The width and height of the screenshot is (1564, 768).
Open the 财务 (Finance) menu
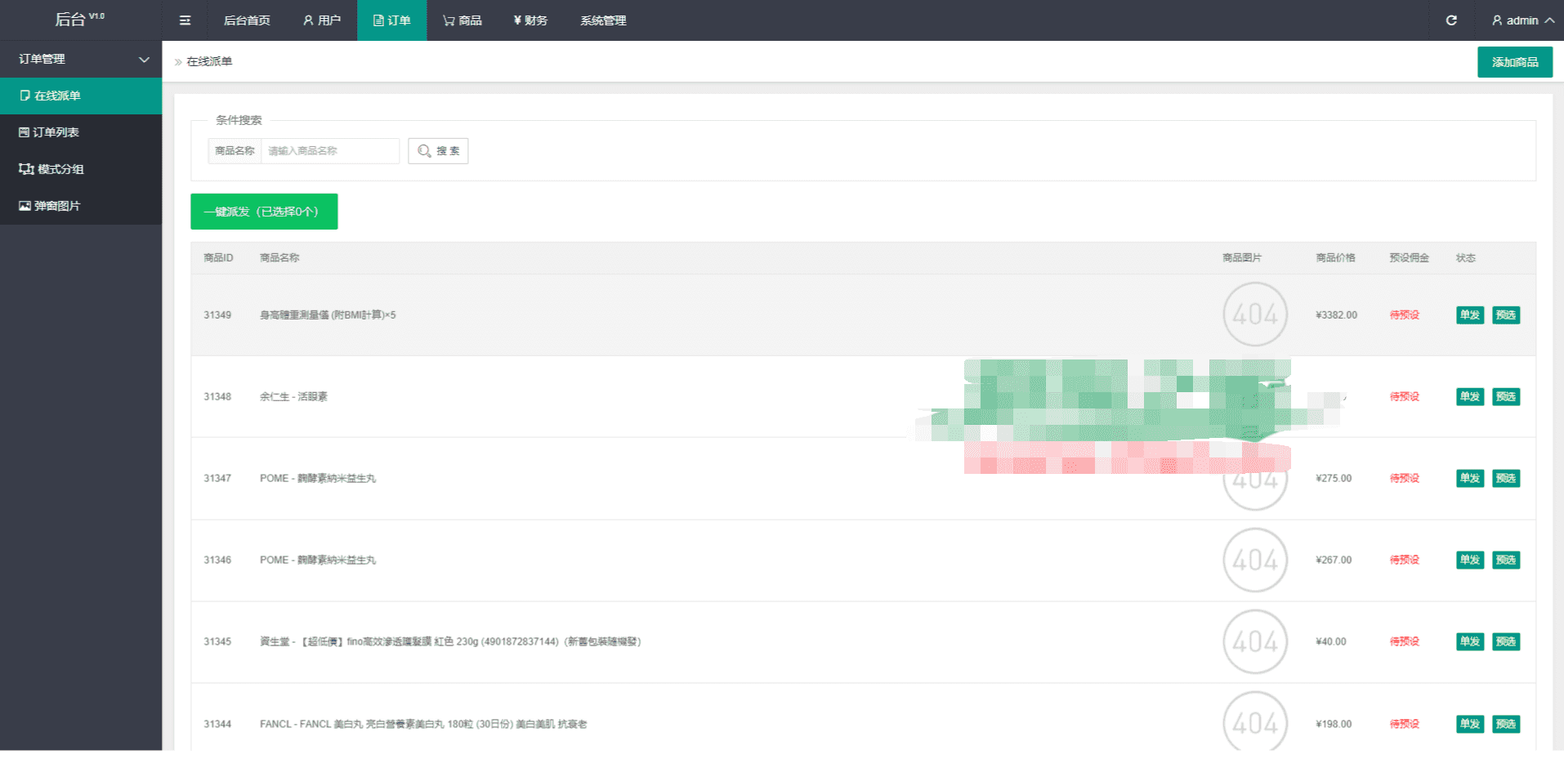(530, 20)
